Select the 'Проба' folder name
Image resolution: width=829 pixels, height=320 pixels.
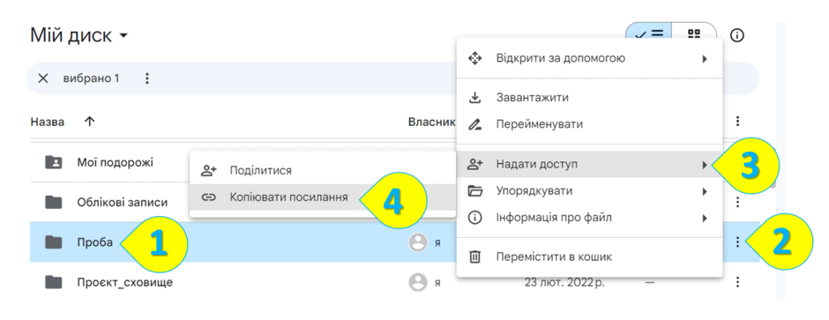point(94,242)
